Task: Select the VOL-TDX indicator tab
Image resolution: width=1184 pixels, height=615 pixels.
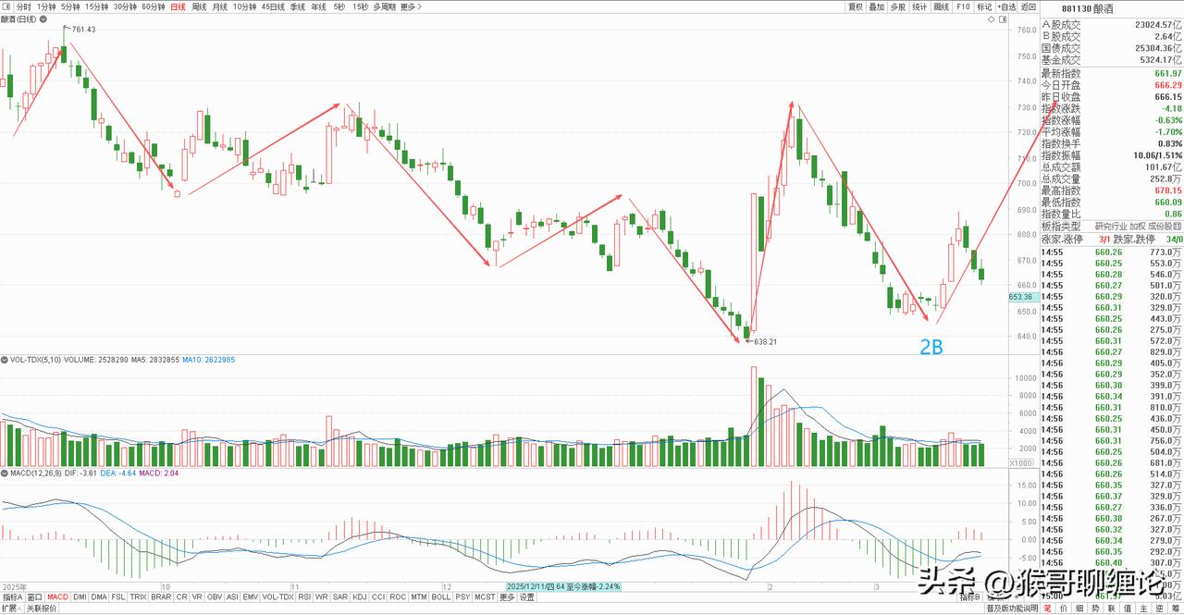Action: click(277, 597)
